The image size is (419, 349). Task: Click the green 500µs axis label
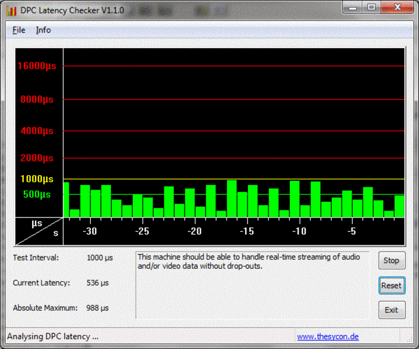point(37,194)
